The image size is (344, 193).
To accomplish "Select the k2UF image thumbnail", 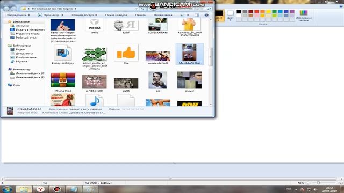I will coord(126,25).
